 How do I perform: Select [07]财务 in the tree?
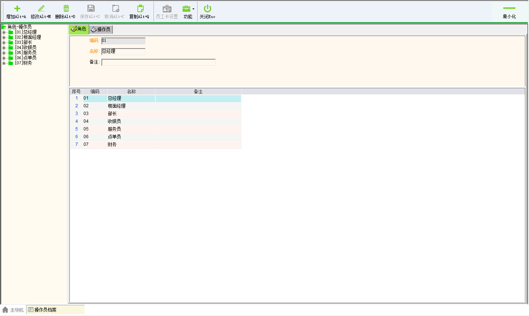pos(24,63)
